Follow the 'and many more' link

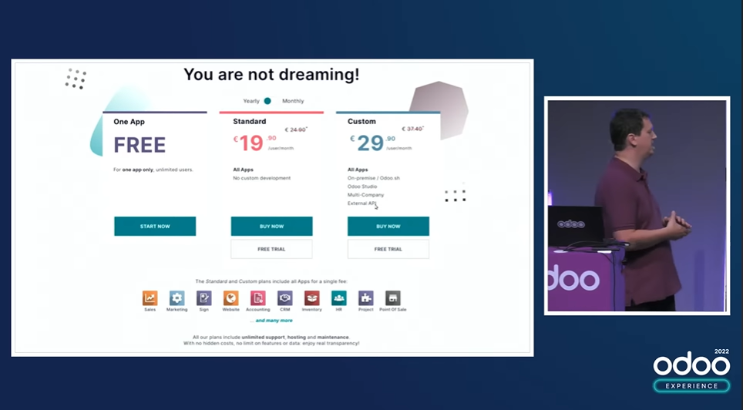coord(274,321)
